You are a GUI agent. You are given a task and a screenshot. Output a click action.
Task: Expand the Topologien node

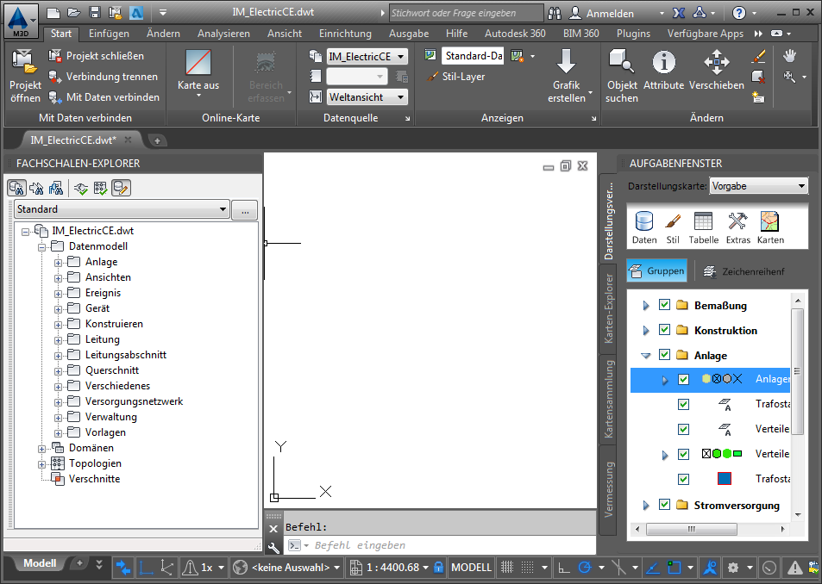(41, 464)
